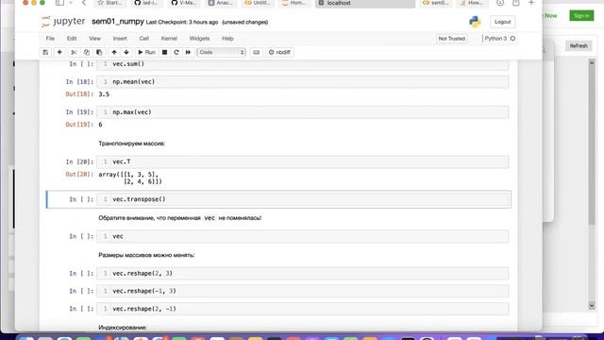The height and width of the screenshot is (340, 604).
Task: Click the nbdiff toolbar button
Action: 279,53
